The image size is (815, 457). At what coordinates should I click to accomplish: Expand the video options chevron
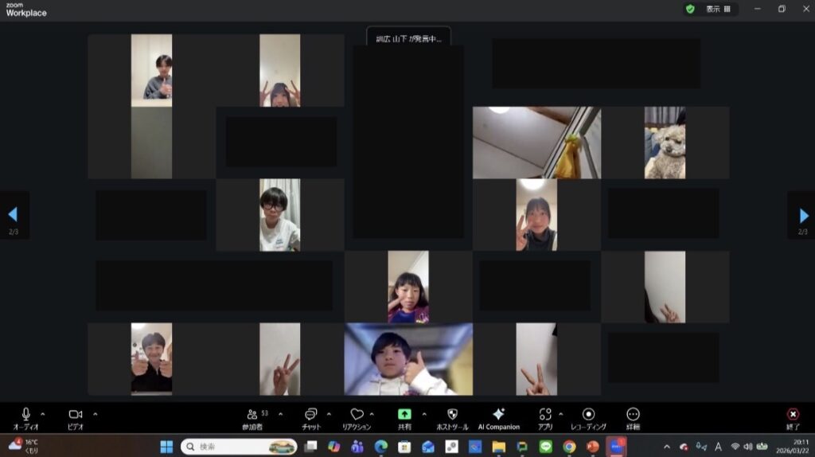point(96,414)
